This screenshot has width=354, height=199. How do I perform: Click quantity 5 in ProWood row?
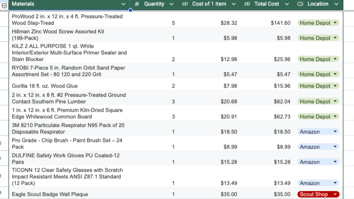173,23
